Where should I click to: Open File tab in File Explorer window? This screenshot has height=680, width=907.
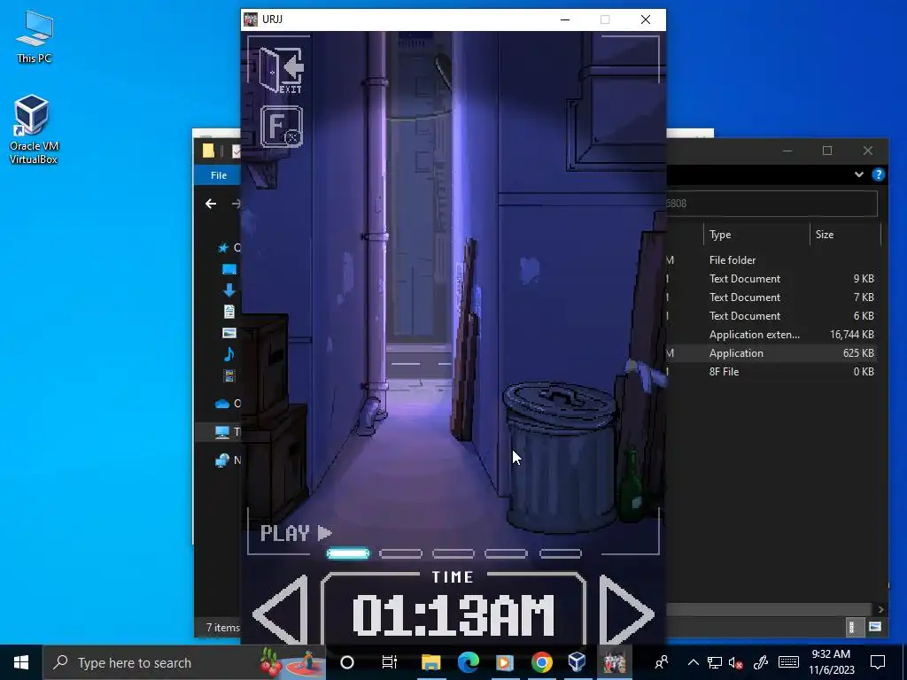click(219, 175)
